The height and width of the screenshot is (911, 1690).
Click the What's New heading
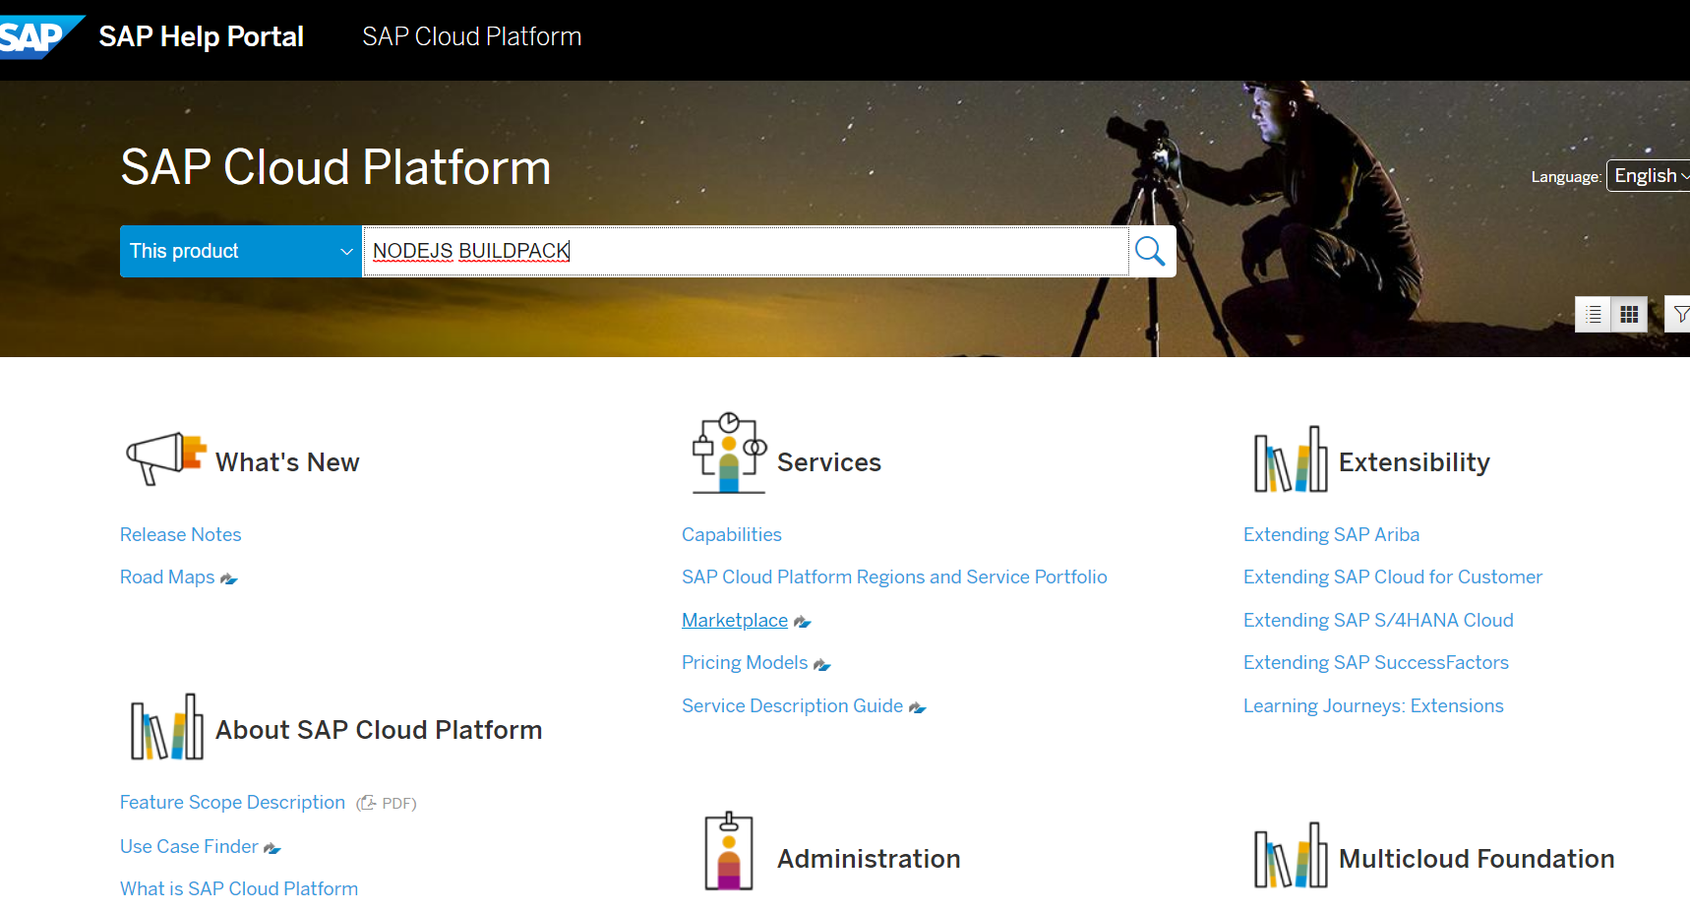pyautogui.click(x=287, y=462)
